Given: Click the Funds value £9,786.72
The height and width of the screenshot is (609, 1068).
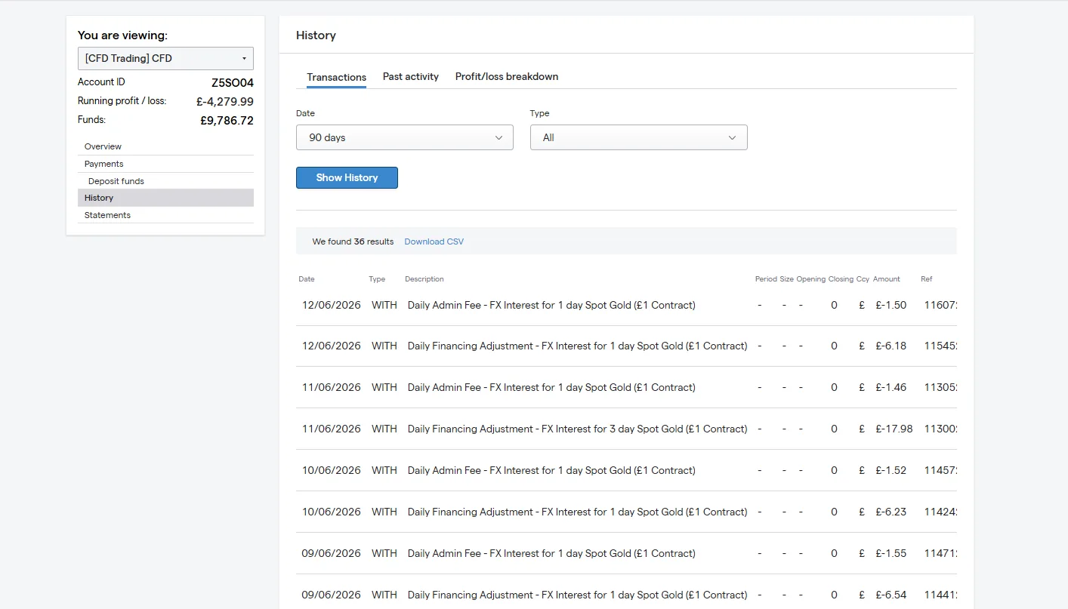Looking at the screenshot, I should pos(227,120).
